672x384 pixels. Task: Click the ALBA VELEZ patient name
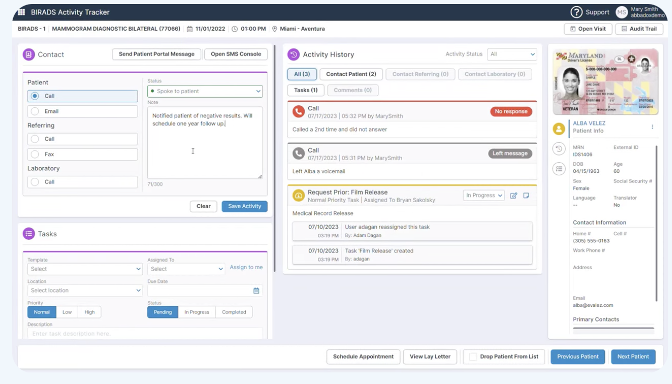tap(589, 123)
